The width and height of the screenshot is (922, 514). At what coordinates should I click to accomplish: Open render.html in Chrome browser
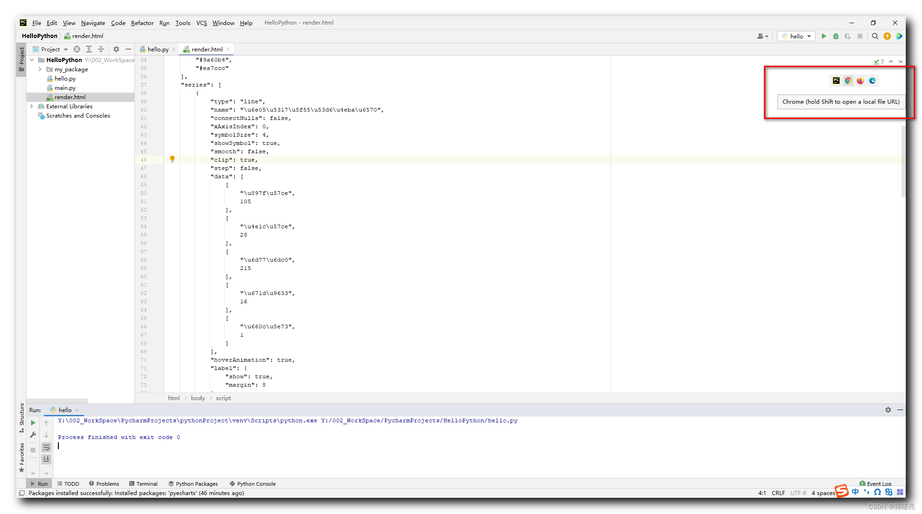click(x=848, y=81)
